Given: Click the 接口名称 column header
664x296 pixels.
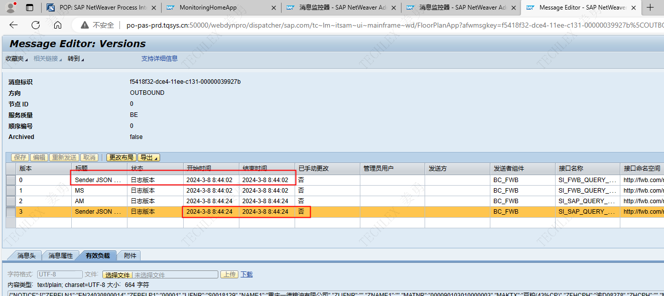Looking at the screenshot, I should tap(587, 169).
